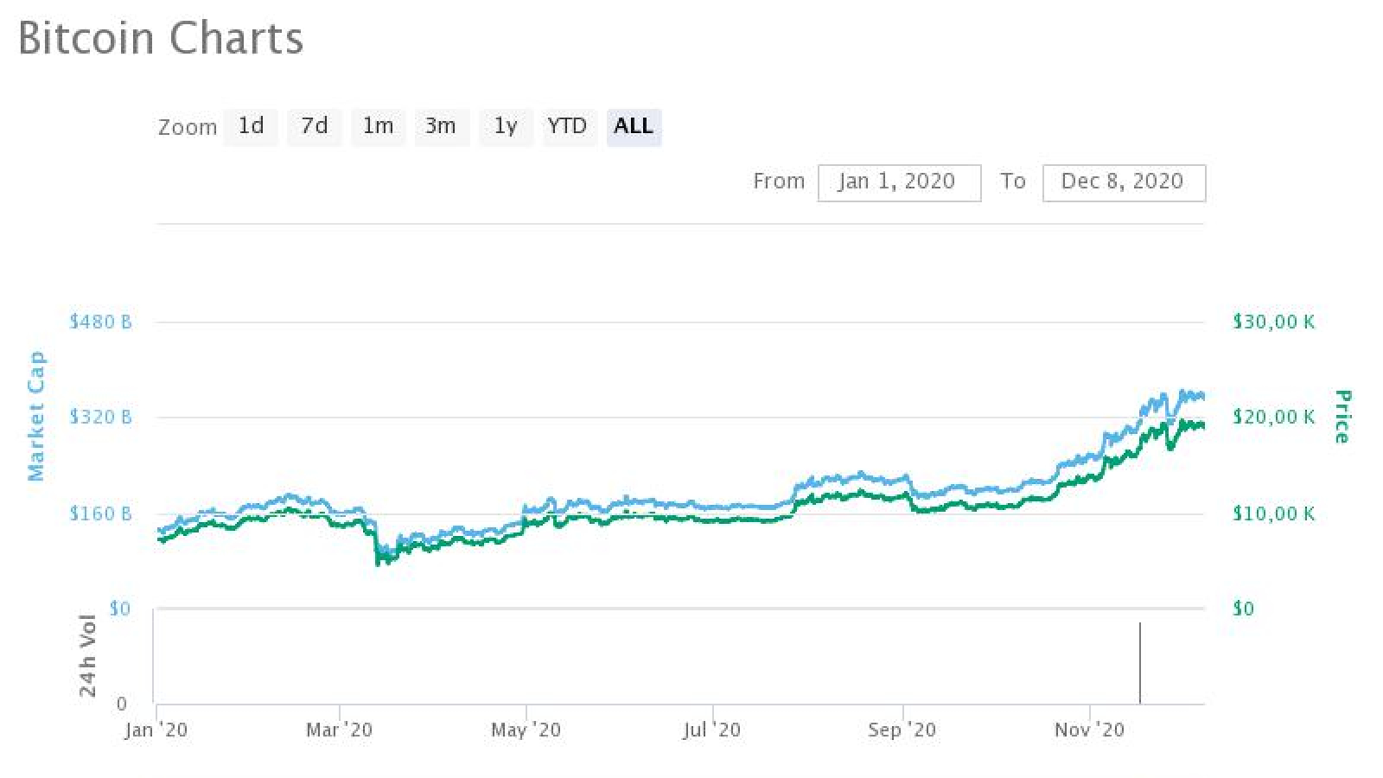Set the chart range to 3m
The image size is (1383, 778).
click(442, 127)
